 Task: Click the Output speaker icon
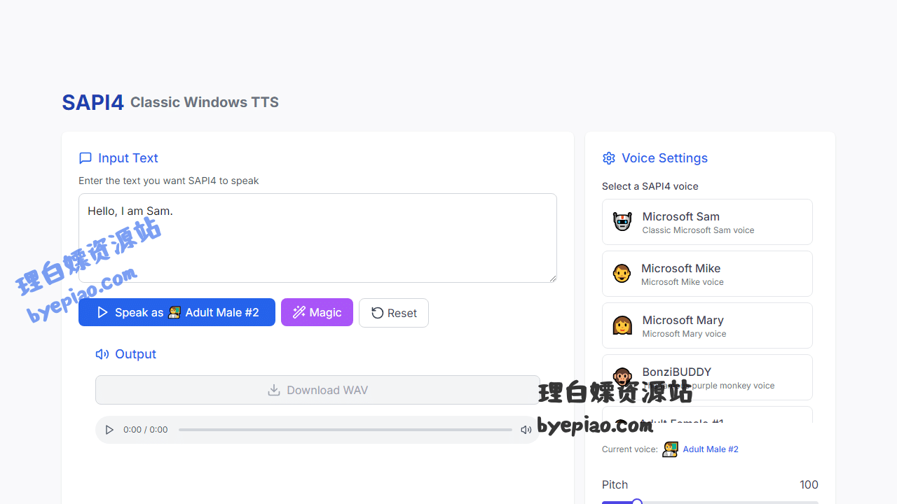(102, 354)
